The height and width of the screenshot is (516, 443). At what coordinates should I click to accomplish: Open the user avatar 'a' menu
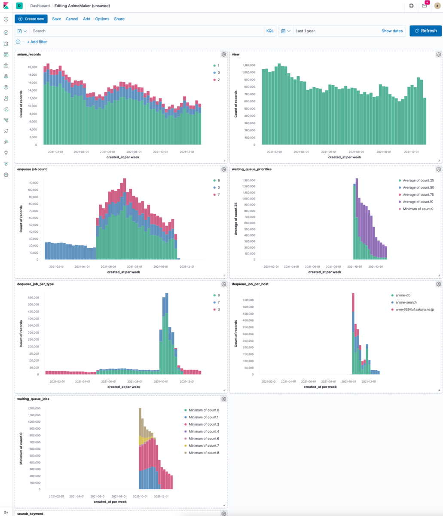[x=437, y=6]
